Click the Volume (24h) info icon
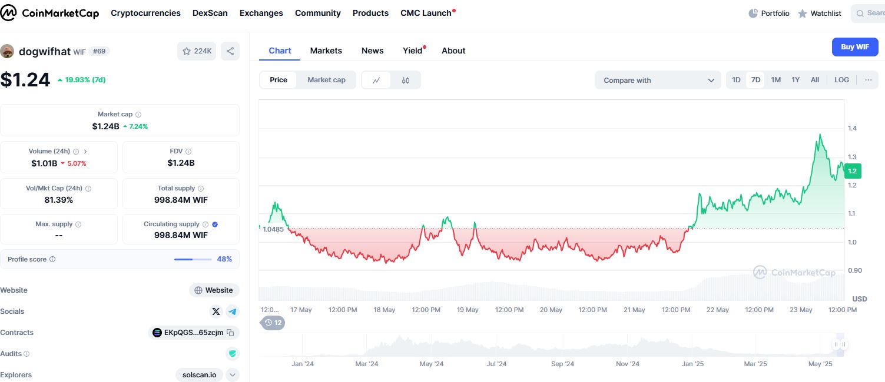This screenshot has height=382, width=885. (x=76, y=152)
